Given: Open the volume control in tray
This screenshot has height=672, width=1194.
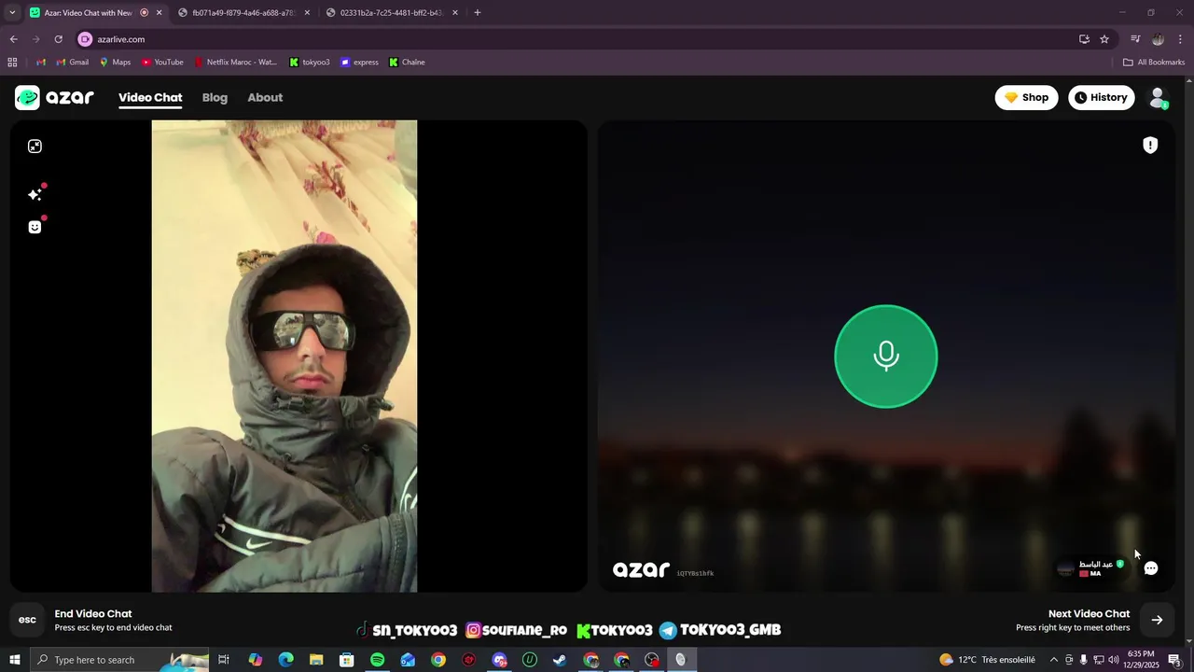Looking at the screenshot, I should (x=1113, y=660).
